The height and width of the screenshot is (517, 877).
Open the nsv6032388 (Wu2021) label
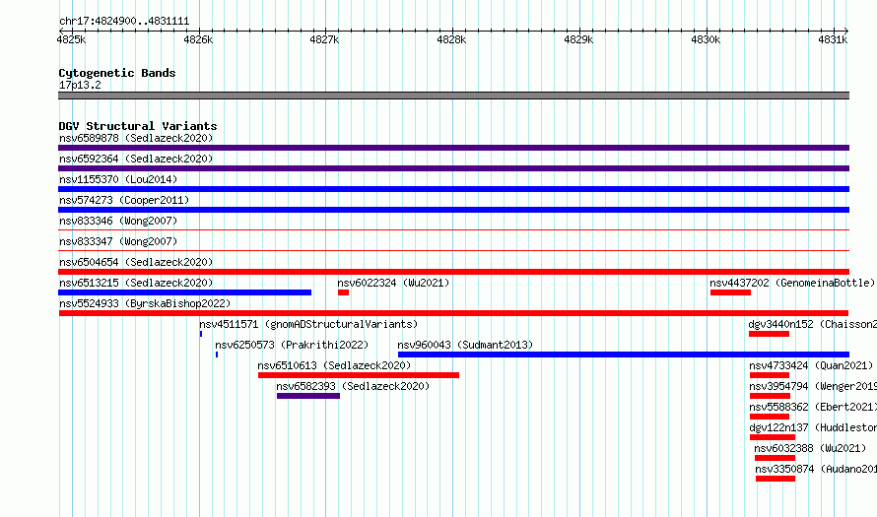click(810, 448)
